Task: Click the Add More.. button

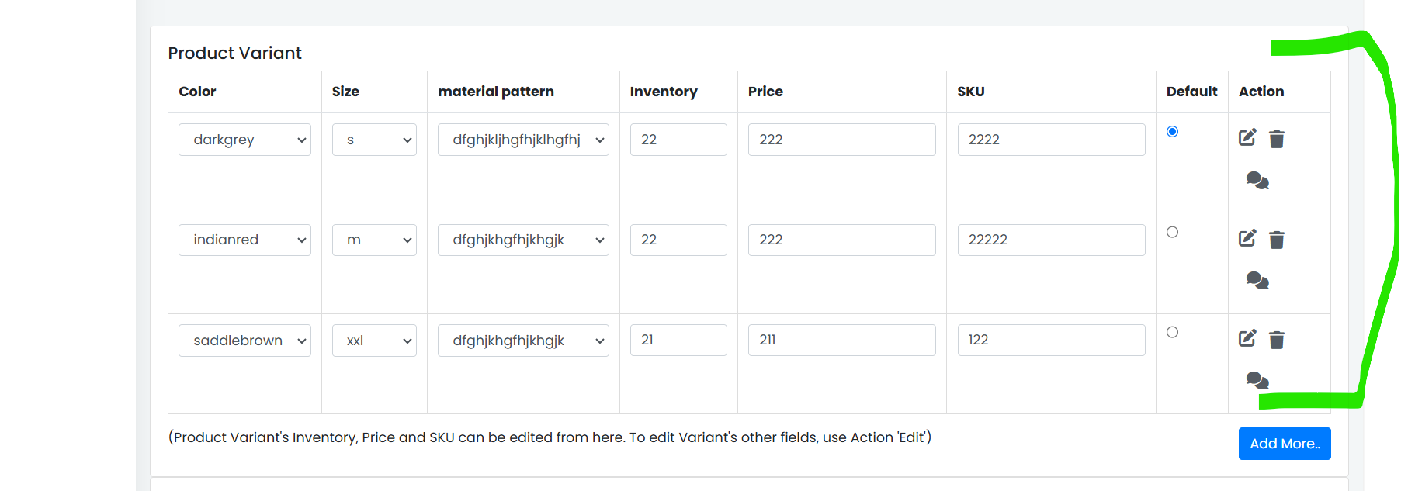Action: tap(1285, 444)
